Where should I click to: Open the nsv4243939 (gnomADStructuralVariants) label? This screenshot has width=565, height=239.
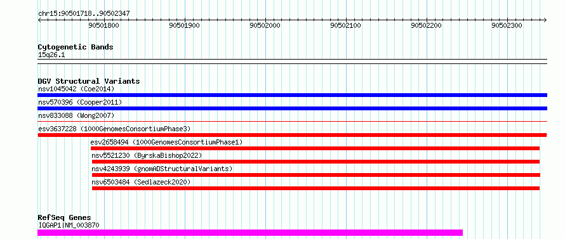[x=162, y=169]
